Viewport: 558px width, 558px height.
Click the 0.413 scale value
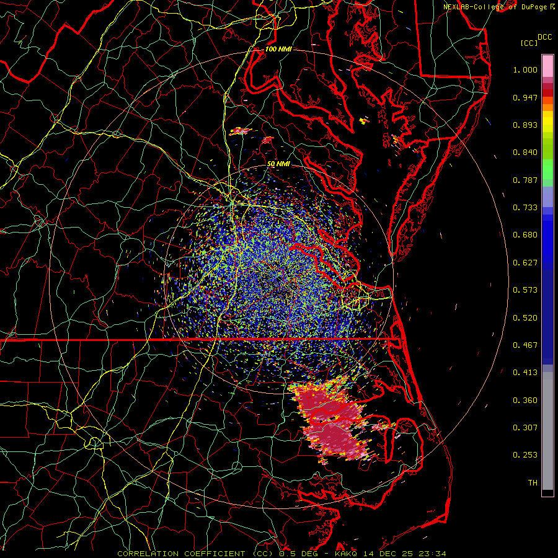525,373
